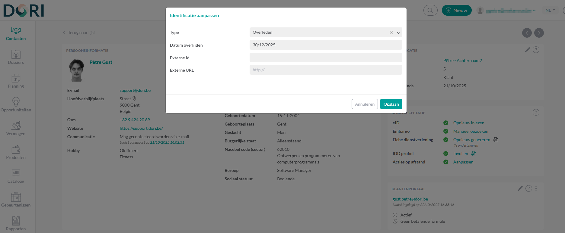This screenshot has height=233, width=565.
Task: Click the Opslaan button
Action: click(x=391, y=104)
